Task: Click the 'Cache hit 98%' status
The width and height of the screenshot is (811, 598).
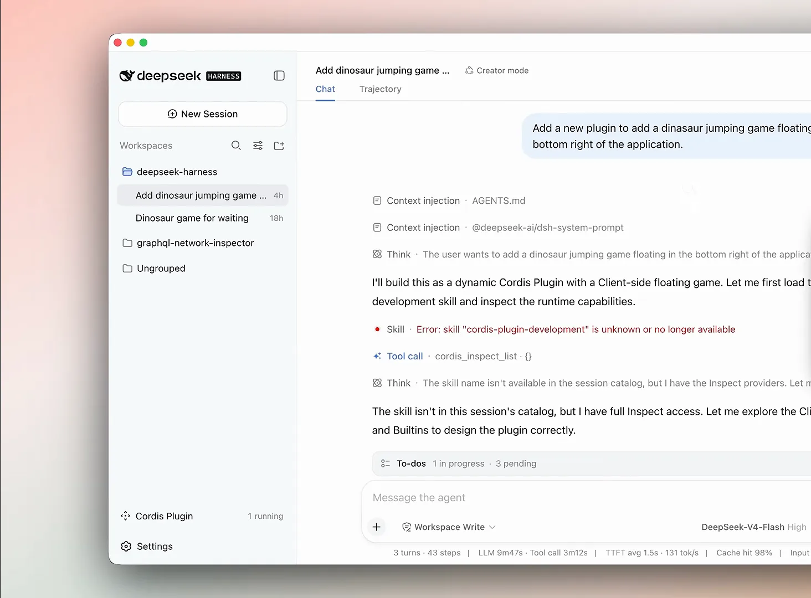Action: click(744, 553)
